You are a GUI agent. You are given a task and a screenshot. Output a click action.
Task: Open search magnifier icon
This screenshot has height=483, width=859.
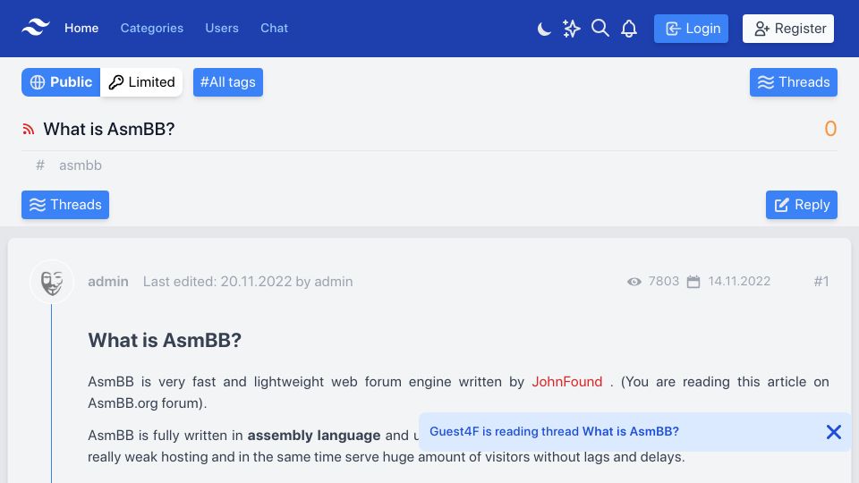point(600,28)
